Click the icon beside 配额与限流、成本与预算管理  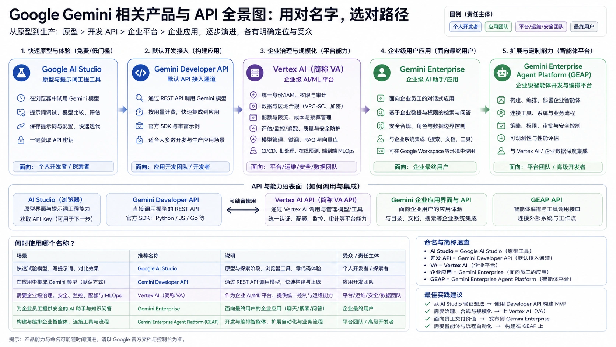[253, 117]
